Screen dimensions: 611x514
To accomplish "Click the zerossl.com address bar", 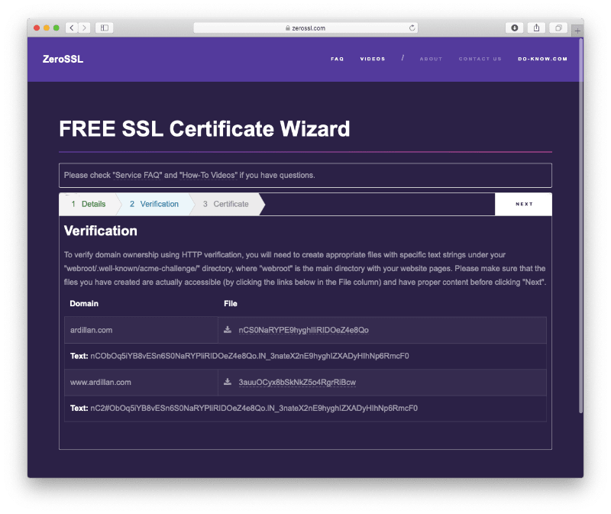I will 305,27.
